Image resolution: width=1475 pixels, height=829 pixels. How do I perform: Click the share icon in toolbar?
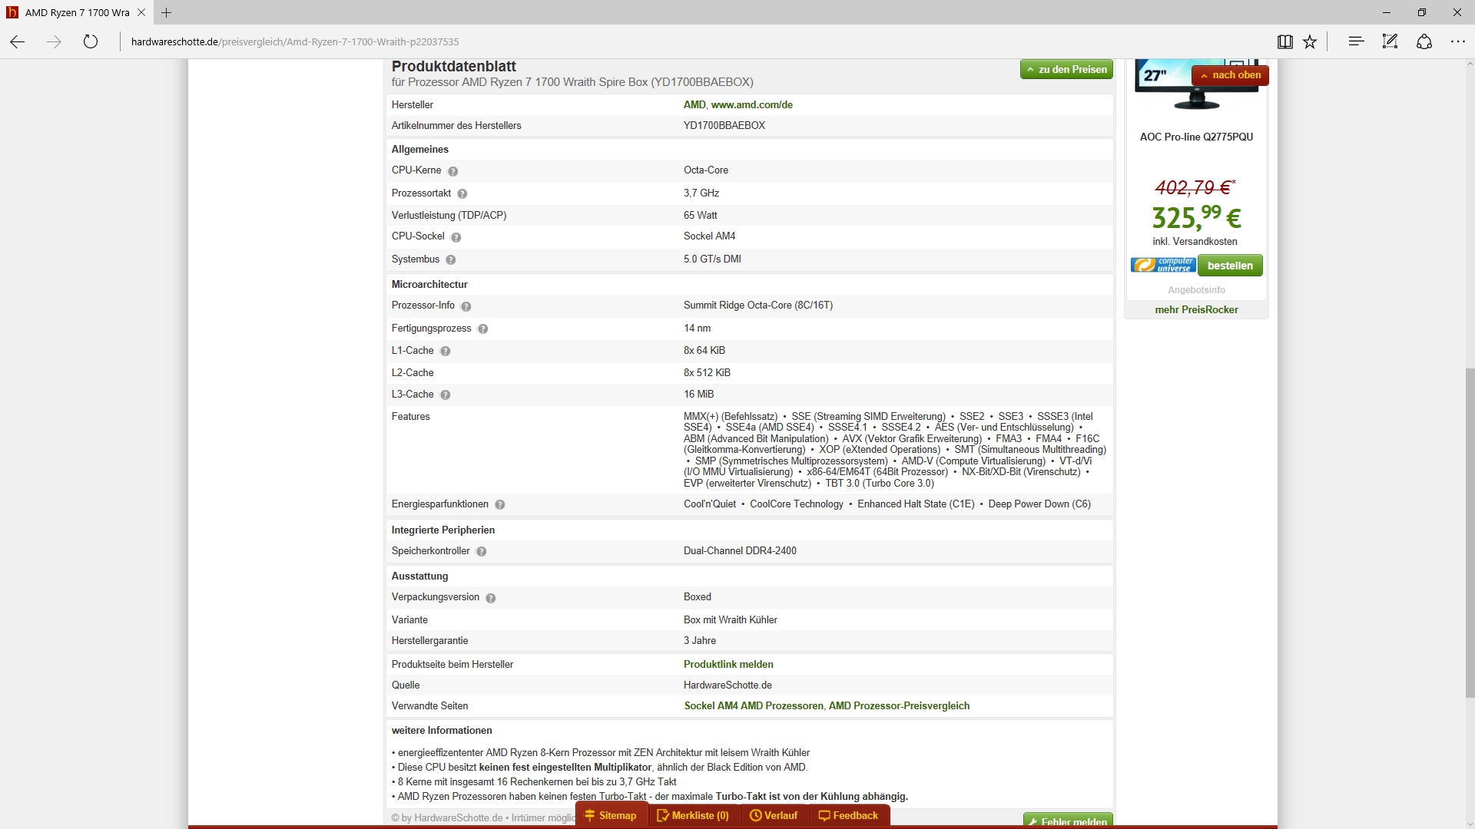click(x=1424, y=41)
